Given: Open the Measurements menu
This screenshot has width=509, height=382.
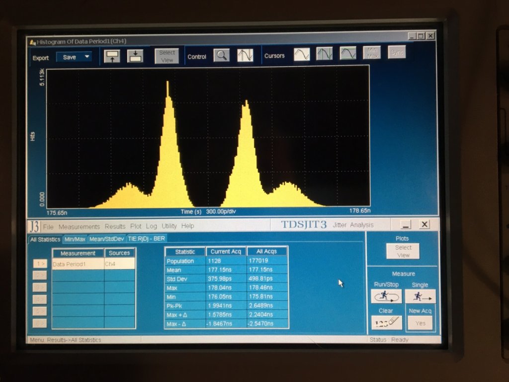Looking at the screenshot, I should tap(79, 227).
